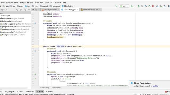
Task: Hide the project panel with minus icon
Action: click(x=29, y=10)
